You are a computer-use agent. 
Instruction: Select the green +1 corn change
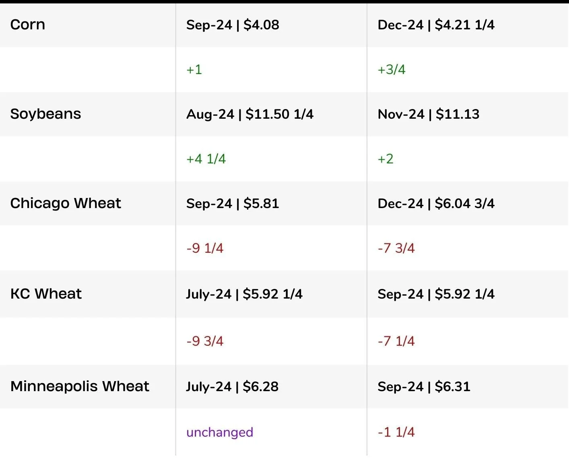click(194, 70)
